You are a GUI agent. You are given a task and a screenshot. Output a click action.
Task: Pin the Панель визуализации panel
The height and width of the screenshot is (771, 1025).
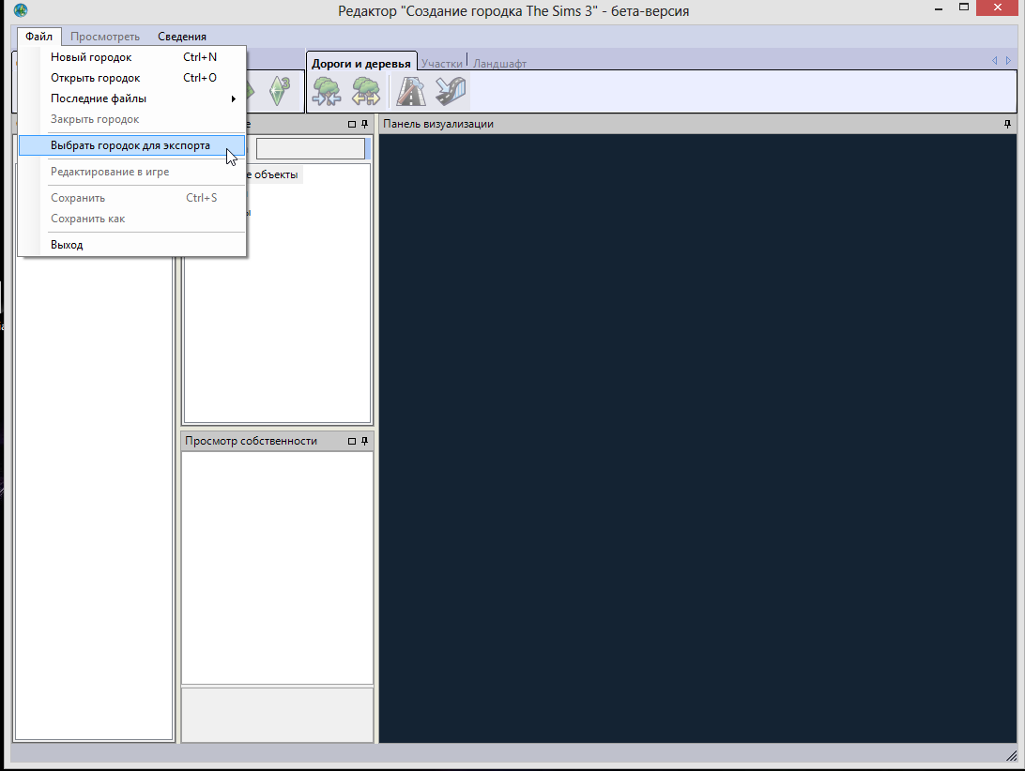pos(1008,124)
